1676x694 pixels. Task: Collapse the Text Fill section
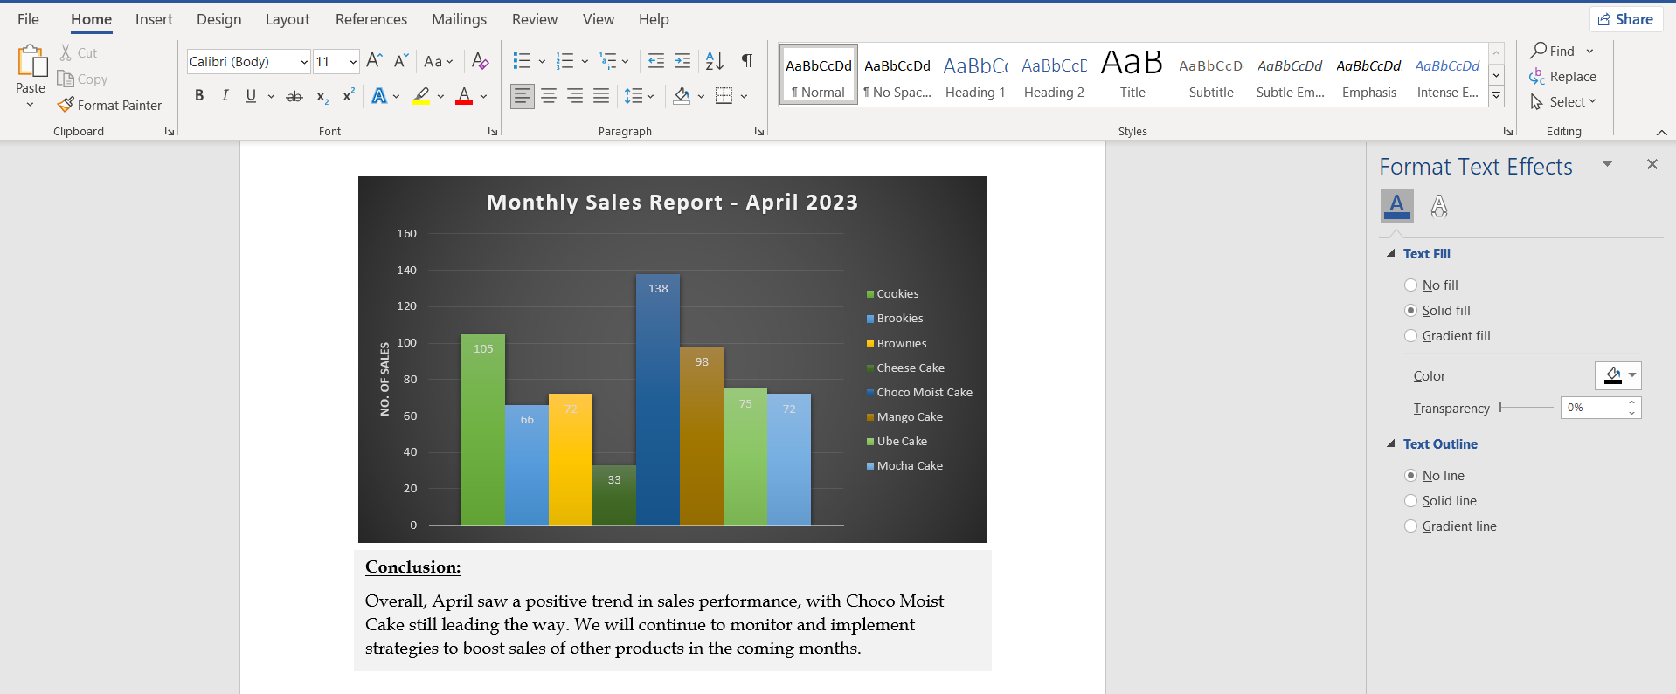point(1391,253)
